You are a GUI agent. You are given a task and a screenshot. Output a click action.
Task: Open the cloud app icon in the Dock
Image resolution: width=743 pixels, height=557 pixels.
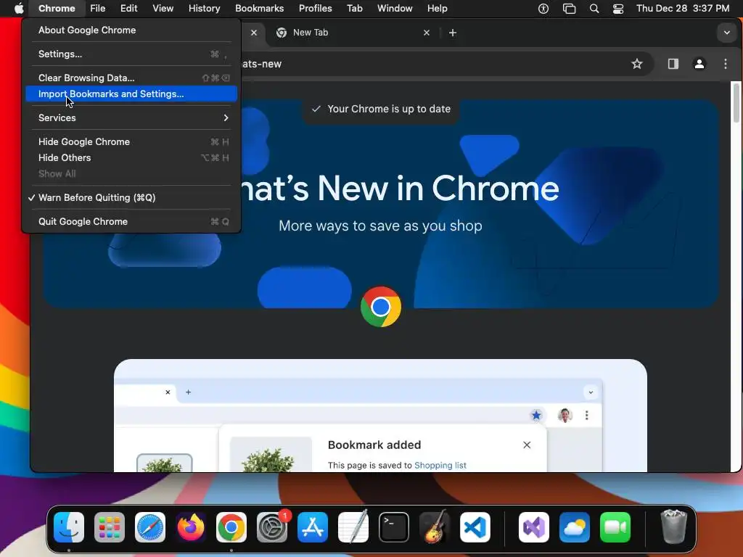click(x=575, y=527)
